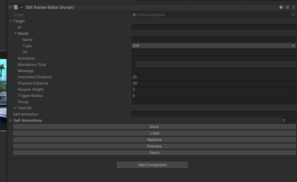This screenshot has height=182, width=297.
Task: Open the three-dot component options menu
Action: pyautogui.click(x=293, y=7)
